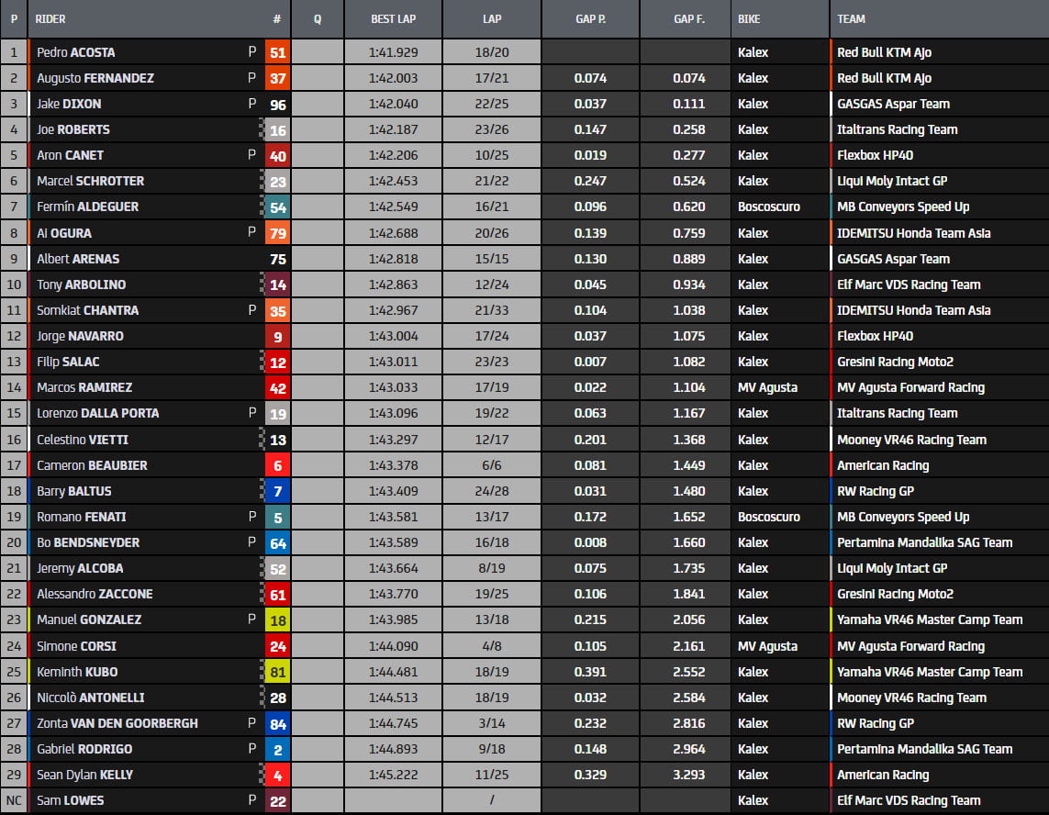The image size is (1049, 815).
Task: Select Ai Ogura's orange 79 badge
Action: 277,233
